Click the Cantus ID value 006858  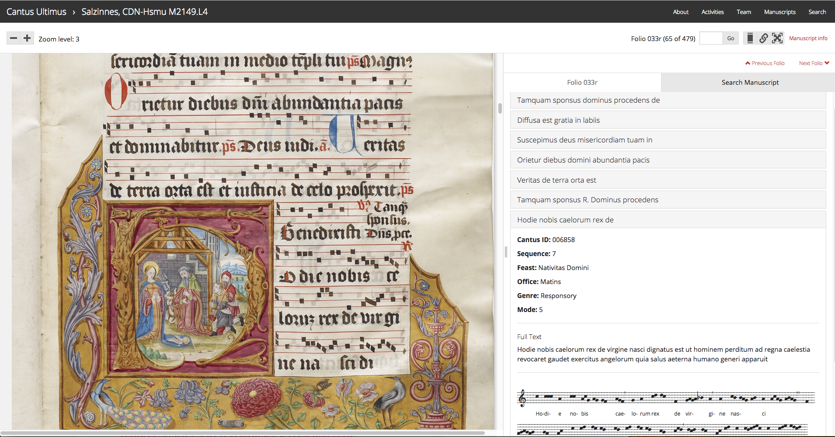tap(564, 239)
